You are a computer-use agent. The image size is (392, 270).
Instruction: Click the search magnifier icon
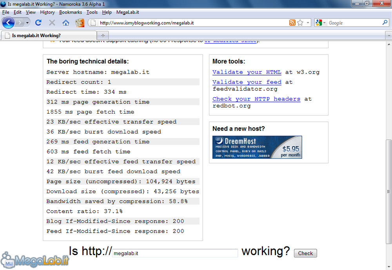(385, 23)
